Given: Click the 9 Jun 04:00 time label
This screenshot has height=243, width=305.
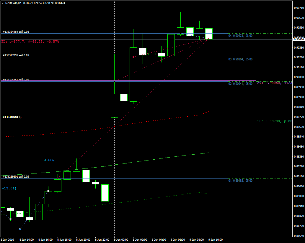Looking at the screenshot, I should coord(159,239).
